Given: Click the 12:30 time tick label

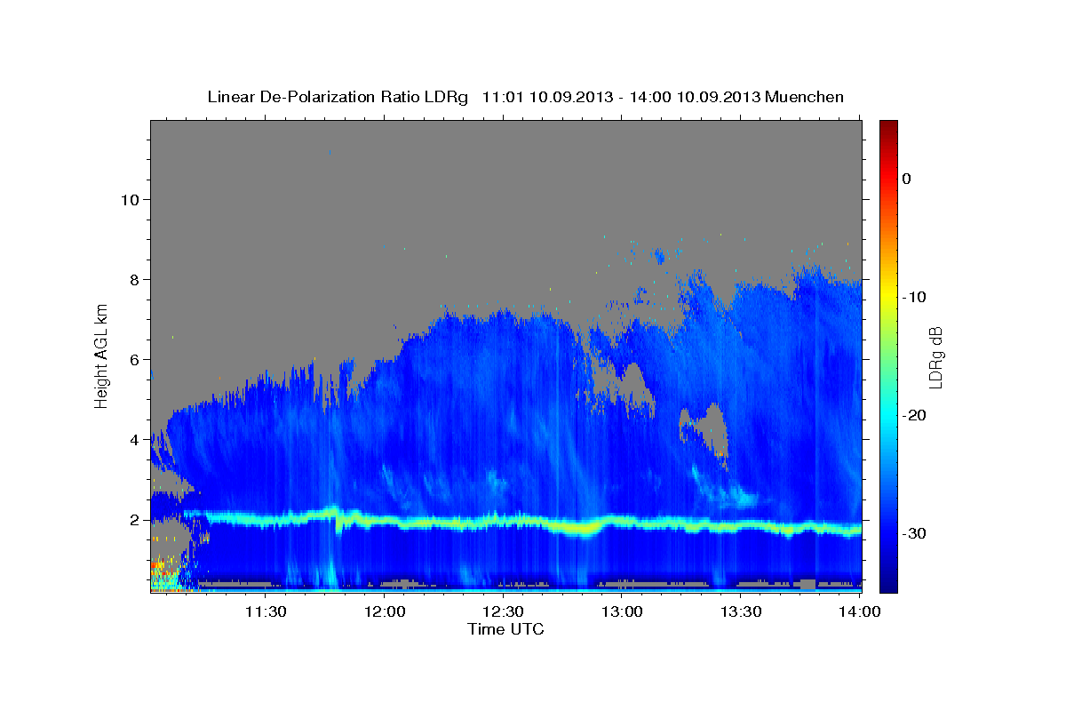Looking at the screenshot, I should [x=503, y=612].
